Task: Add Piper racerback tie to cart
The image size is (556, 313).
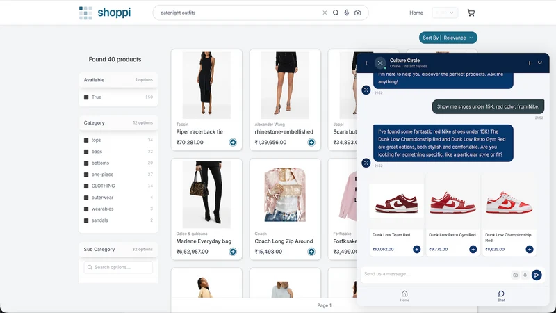Action: [233, 143]
